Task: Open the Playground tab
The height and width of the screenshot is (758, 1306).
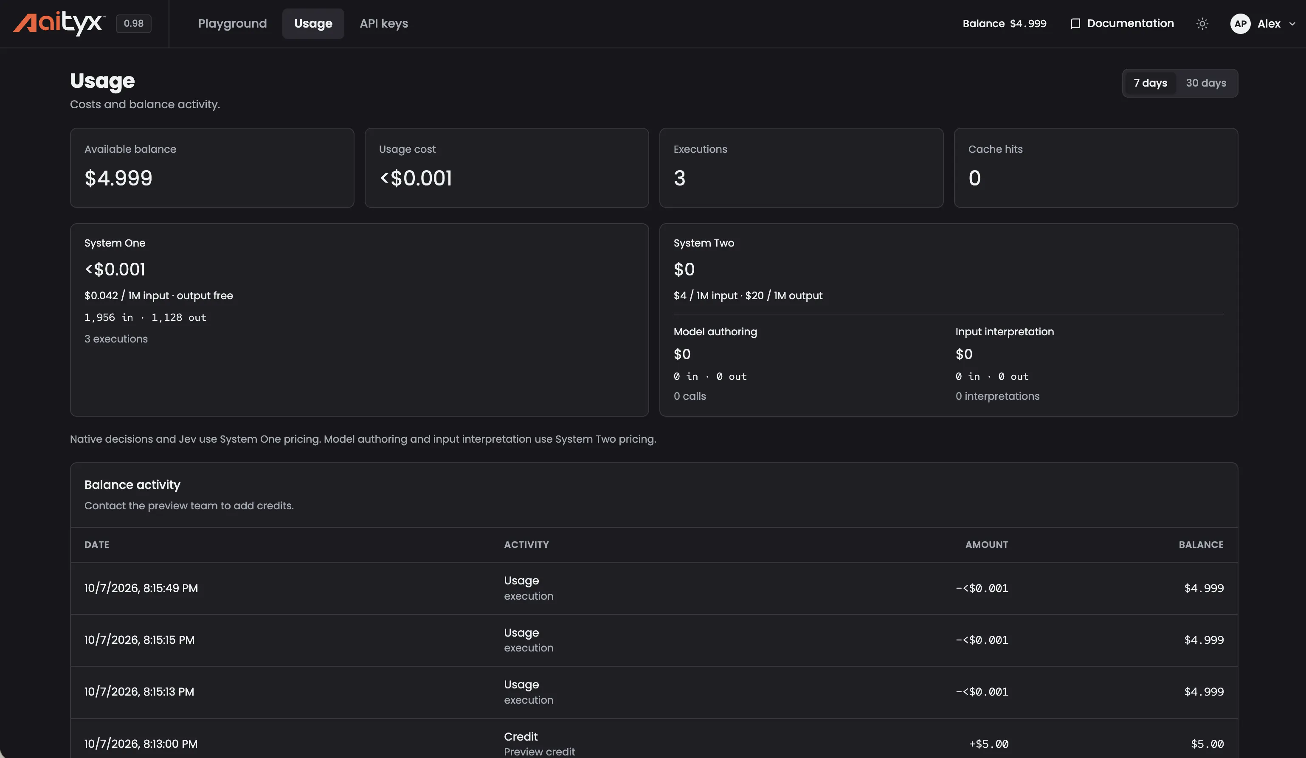Action: (232, 24)
